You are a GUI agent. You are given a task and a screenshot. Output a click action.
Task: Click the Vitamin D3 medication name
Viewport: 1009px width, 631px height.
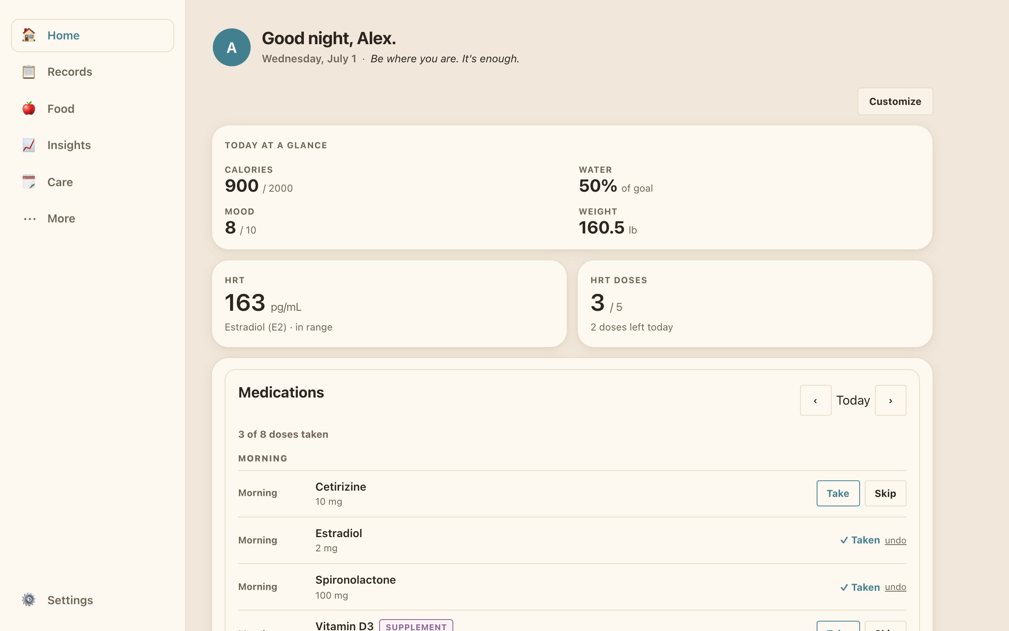(344, 625)
